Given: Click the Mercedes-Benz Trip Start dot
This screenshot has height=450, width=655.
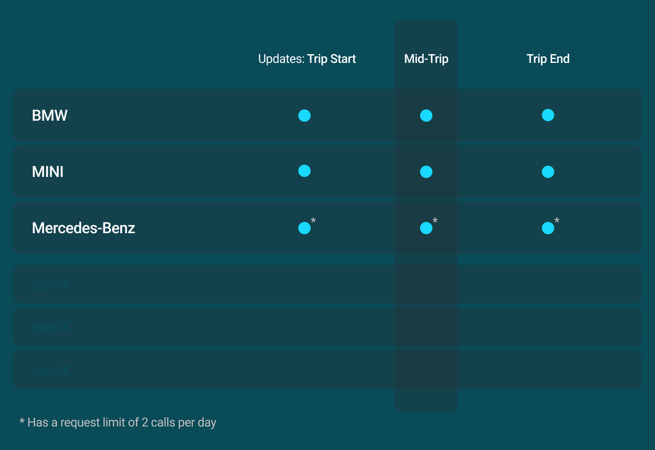Looking at the screenshot, I should coord(304,228).
